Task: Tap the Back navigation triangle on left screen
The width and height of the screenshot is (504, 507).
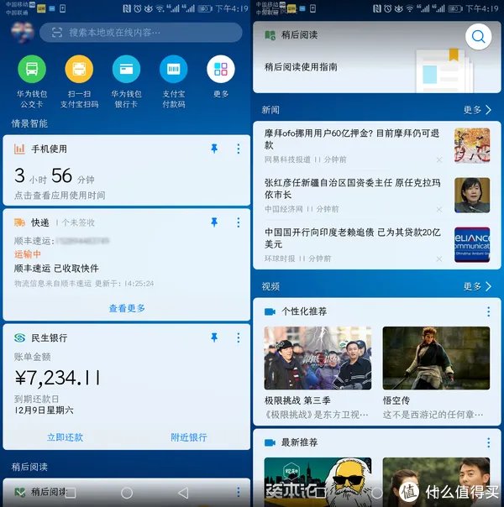Action: (183, 493)
